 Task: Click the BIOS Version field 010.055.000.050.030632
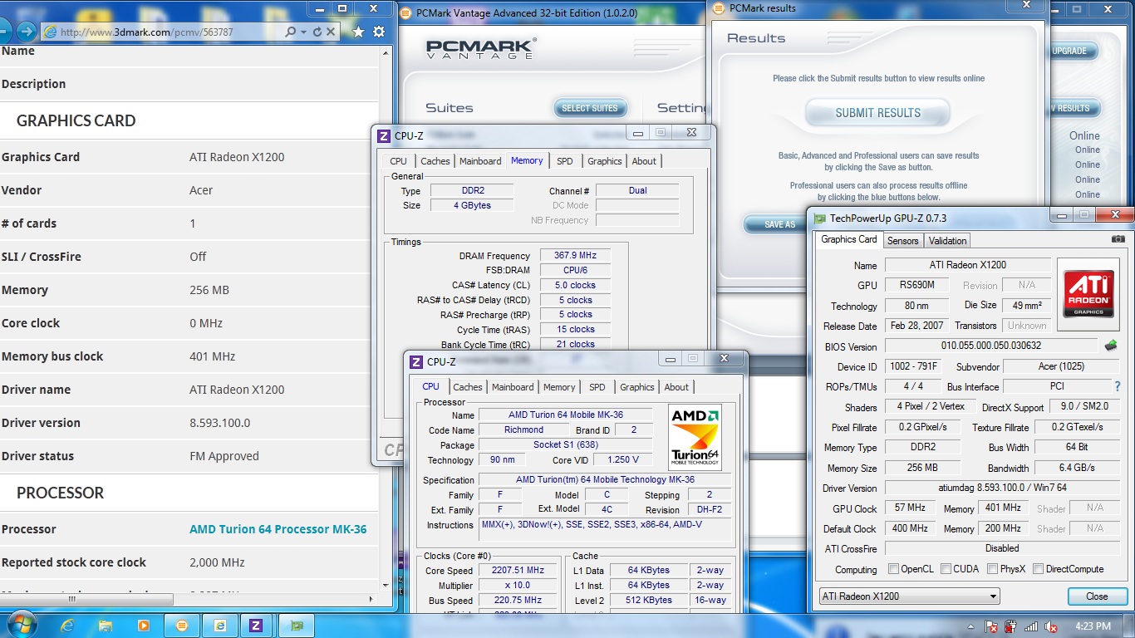tap(991, 346)
